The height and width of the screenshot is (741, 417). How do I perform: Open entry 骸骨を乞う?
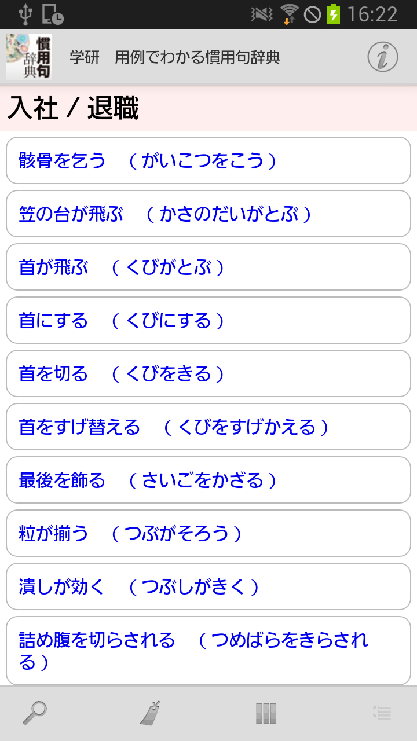point(209,160)
